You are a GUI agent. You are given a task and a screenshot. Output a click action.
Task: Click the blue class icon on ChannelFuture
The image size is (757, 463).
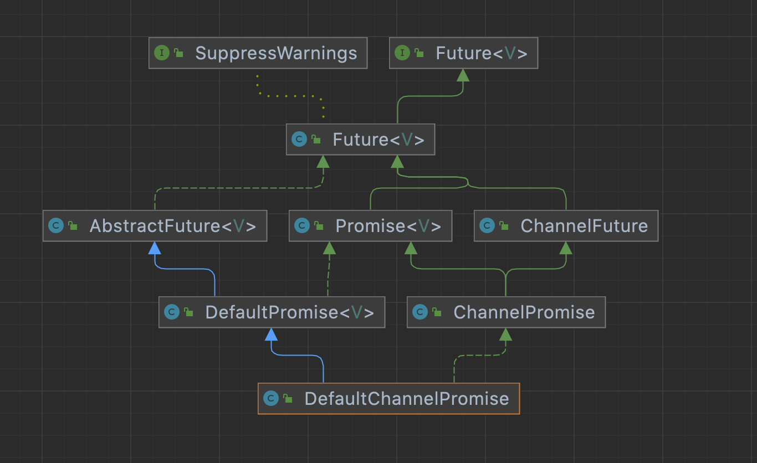[x=487, y=226]
